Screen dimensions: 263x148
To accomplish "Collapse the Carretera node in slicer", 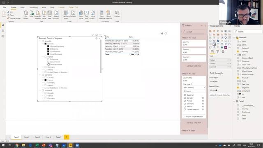I will [x=40, y=75].
